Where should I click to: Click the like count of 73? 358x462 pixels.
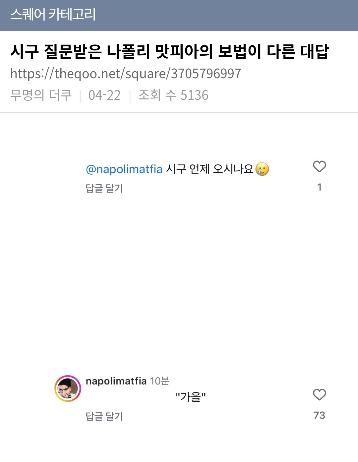pos(319,415)
